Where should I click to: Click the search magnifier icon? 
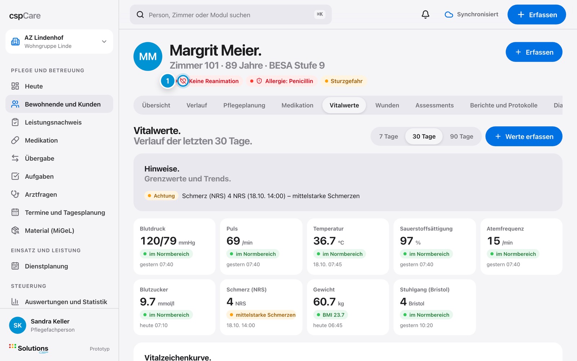pyautogui.click(x=140, y=15)
